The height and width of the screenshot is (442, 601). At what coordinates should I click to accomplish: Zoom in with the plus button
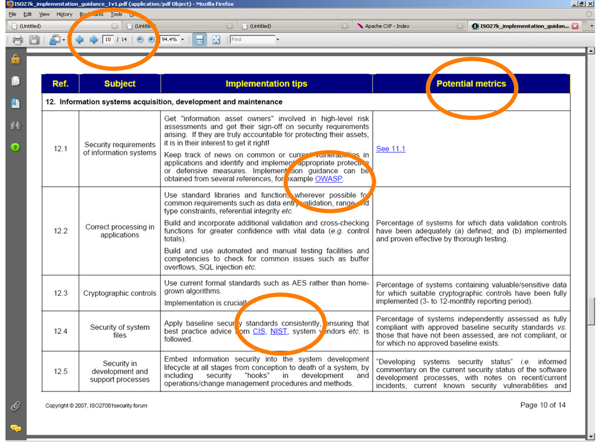tap(152, 39)
